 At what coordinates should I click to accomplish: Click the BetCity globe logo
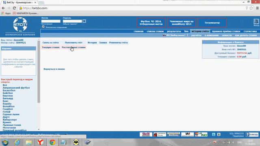pos(20,24)
